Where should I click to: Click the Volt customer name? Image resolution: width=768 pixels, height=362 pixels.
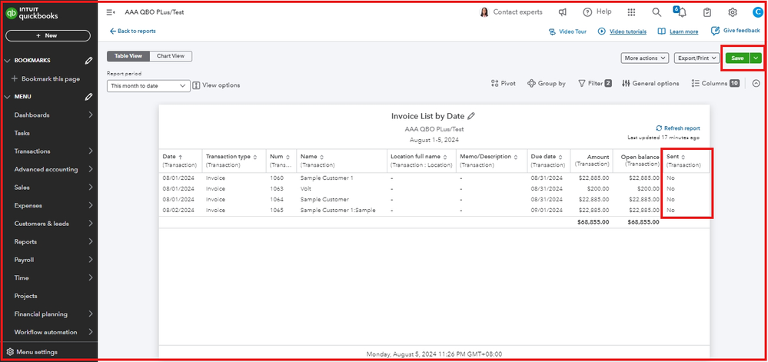306,188
